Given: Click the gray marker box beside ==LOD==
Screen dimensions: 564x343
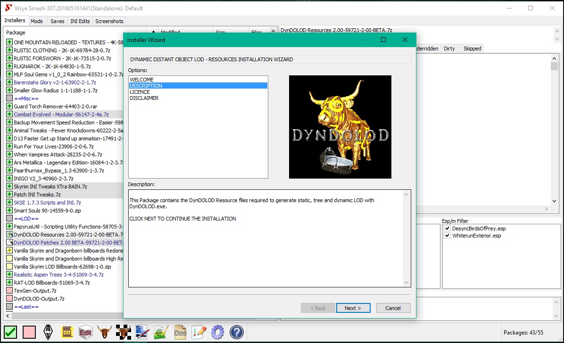Looking at the screenshot, I should [9, 218].
